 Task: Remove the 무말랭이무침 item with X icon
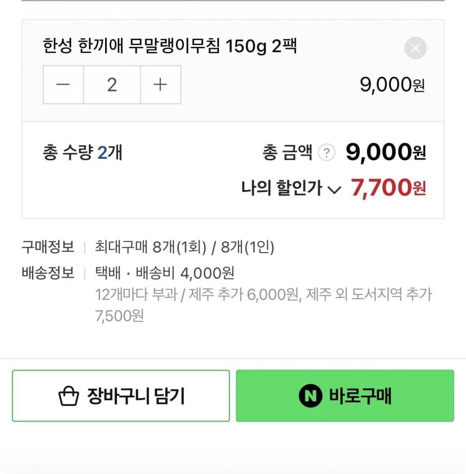pos(415,48)
